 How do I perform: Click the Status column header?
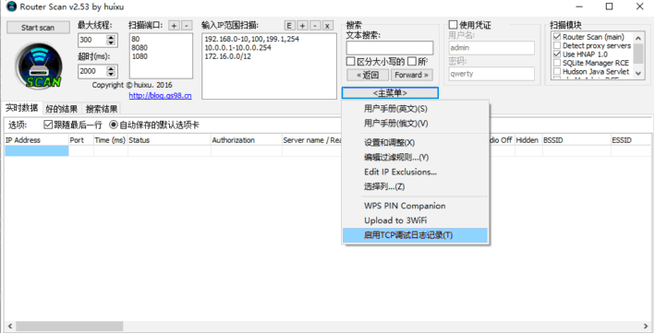click(x=169, y=140)
